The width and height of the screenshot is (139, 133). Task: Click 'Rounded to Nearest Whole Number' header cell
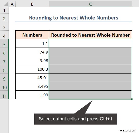(90, 35)
